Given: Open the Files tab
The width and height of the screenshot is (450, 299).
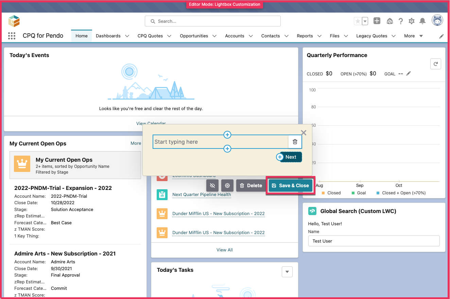Looking at the screenshot, I should [335, 36].
